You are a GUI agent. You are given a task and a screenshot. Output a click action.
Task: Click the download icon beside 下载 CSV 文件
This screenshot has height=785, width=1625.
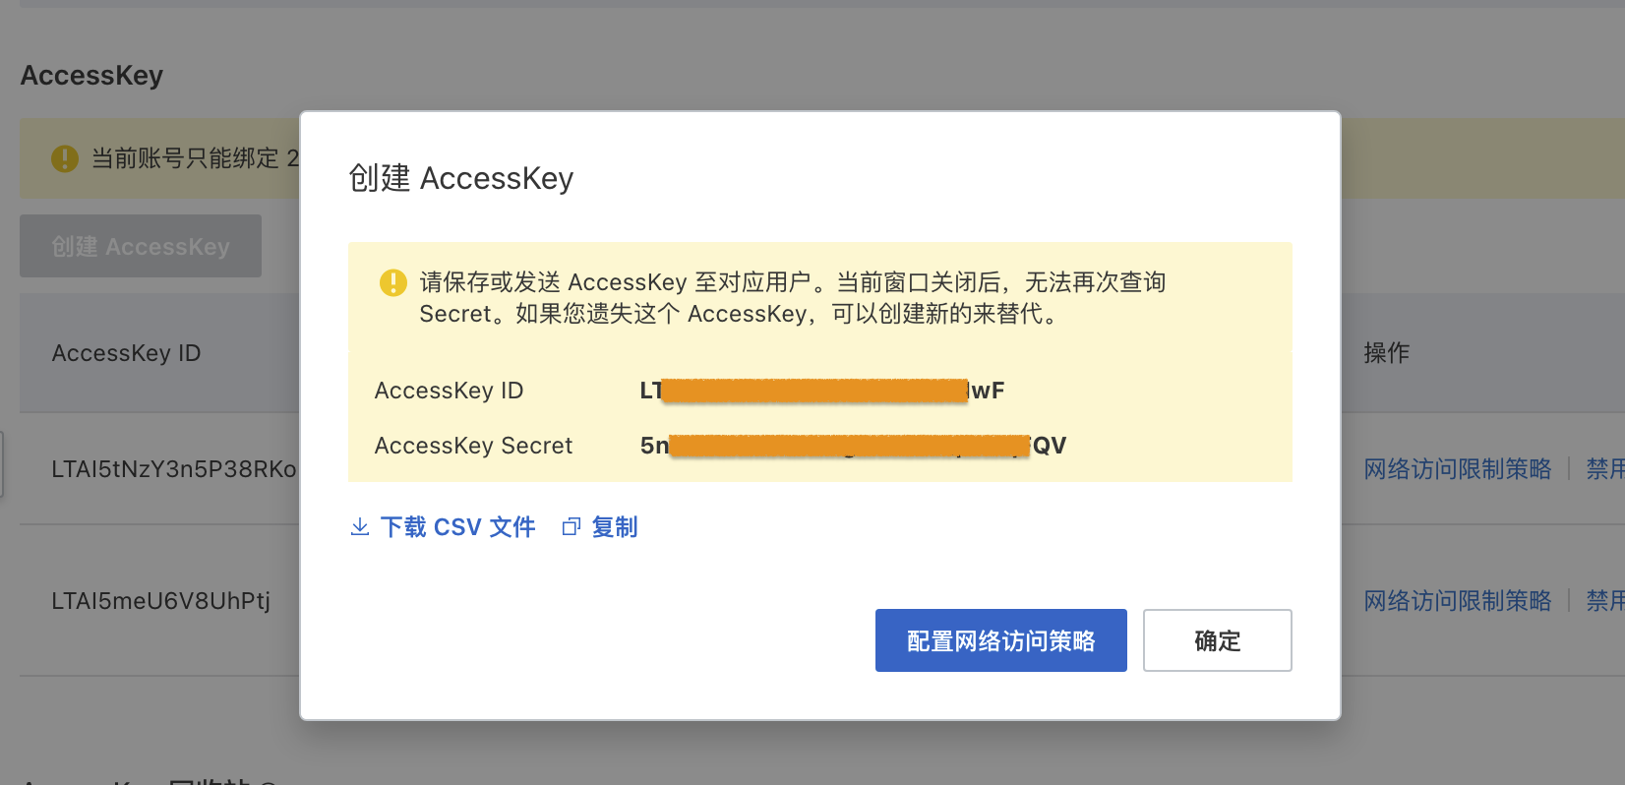tap(360, 527)
